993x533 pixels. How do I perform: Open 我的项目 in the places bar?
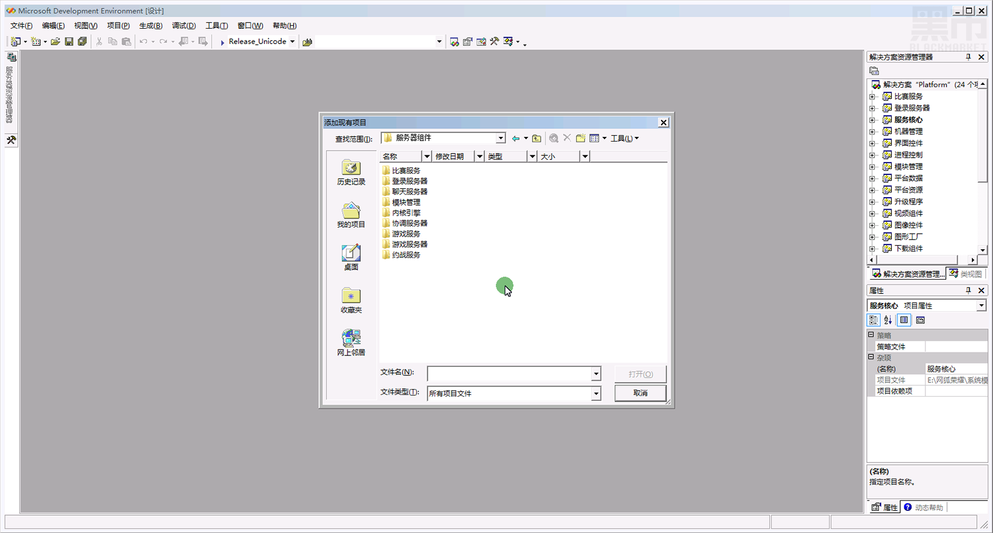(351, 215)
